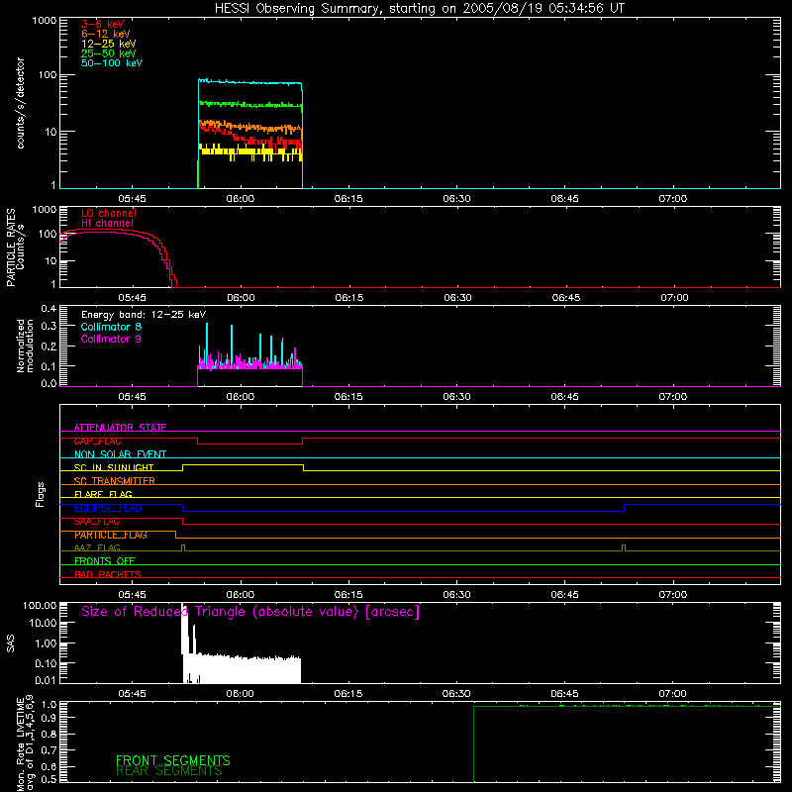
Task: Click the HESSI Observing Summary title text
Action: tap(419, 9)
